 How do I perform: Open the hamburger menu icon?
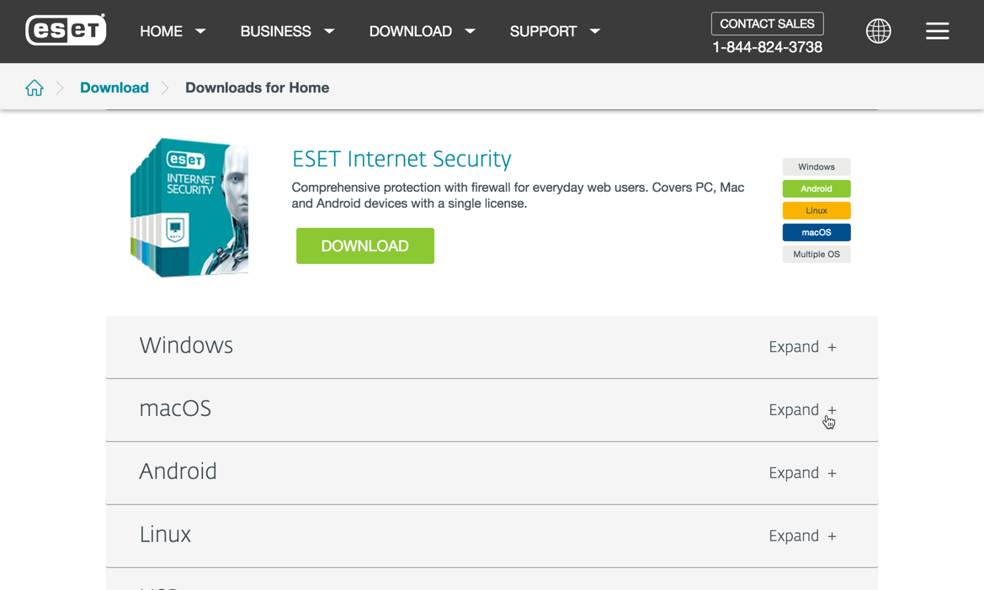coord(937,31)
